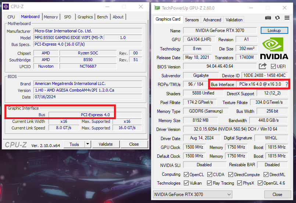
Task: Click the BIOS Date value 07/16/2024
Action: coord(88,97)
